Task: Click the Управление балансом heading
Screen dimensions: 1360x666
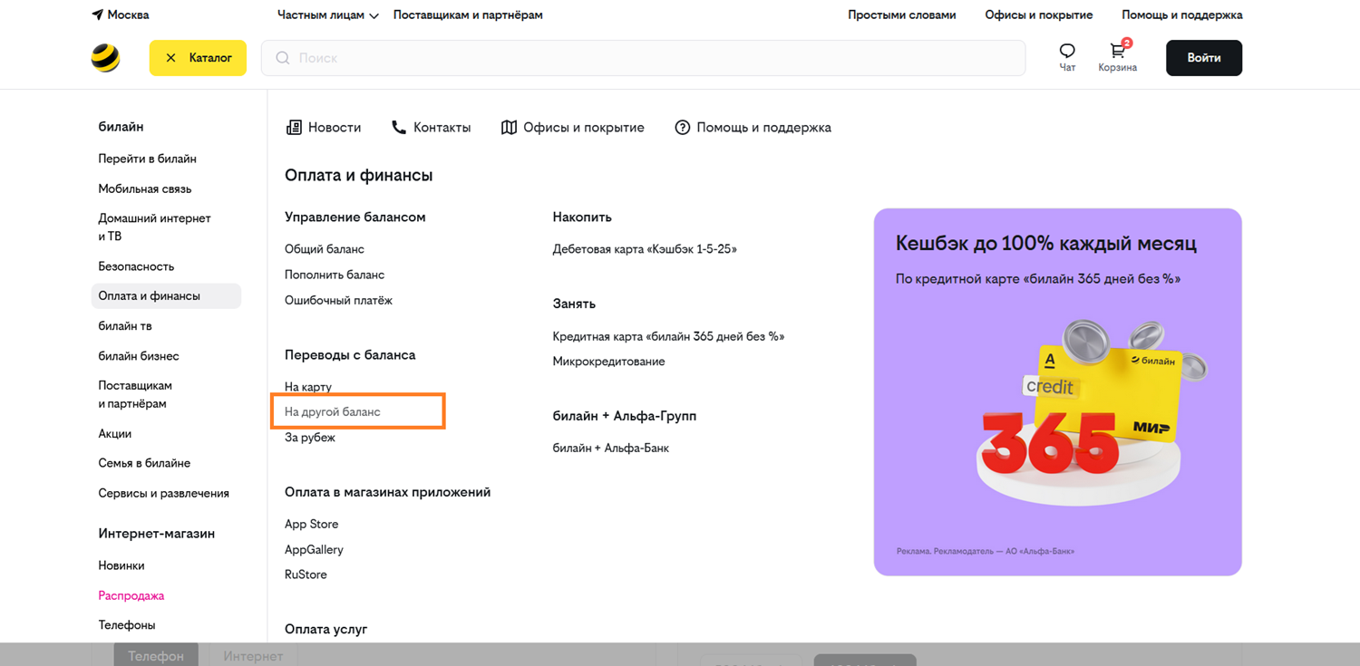Action: pos(355,217)
